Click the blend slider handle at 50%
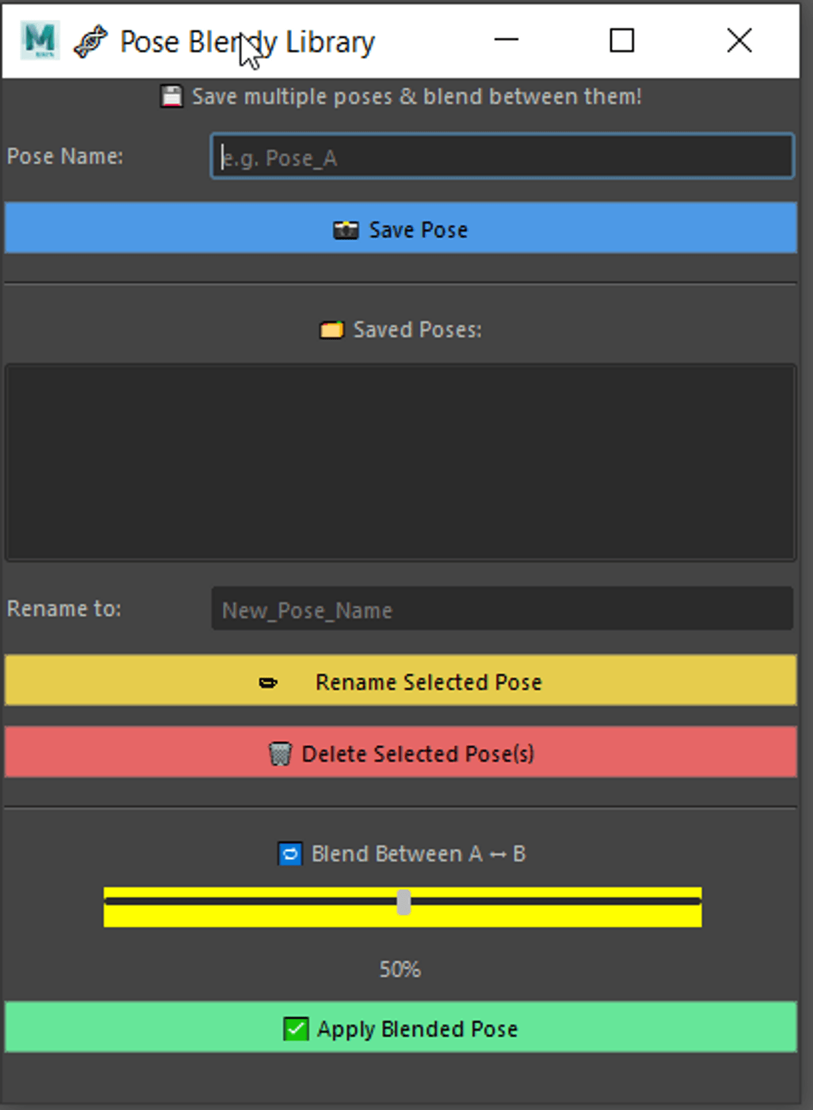 pos(404,903)
